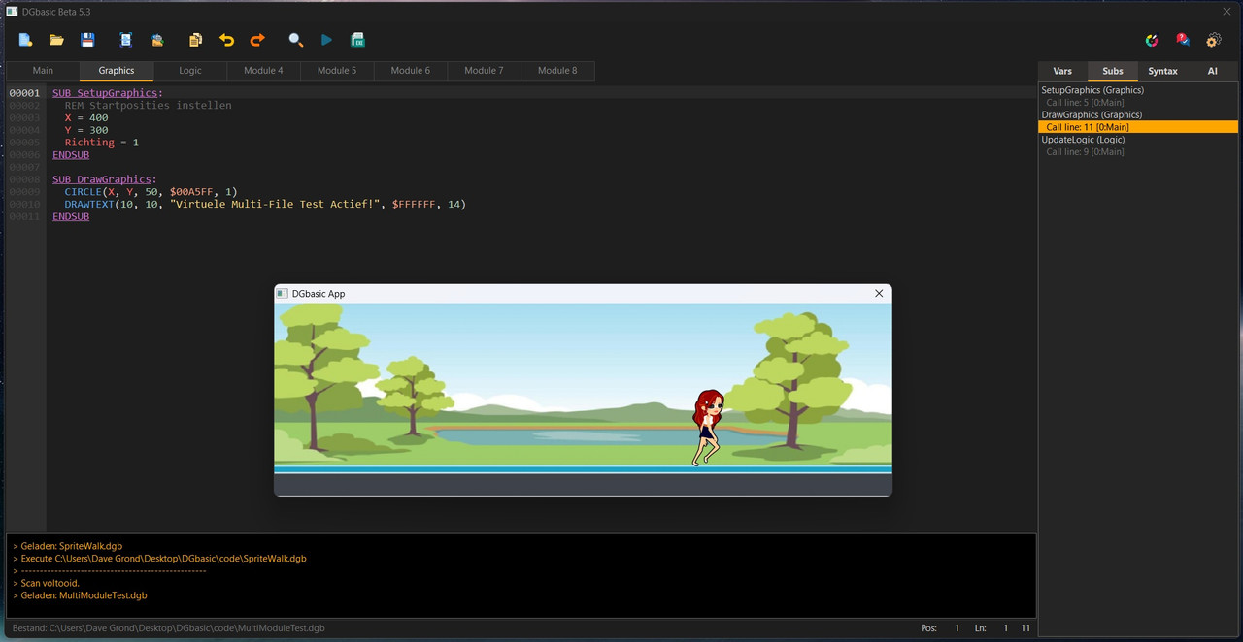Select 'Call line: 5 [0:Main]' entry
Screen dimensions: 1243x642
1085,103
